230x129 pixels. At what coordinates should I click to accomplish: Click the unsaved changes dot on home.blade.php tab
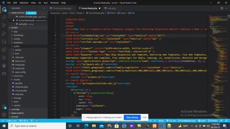[100, 8]
